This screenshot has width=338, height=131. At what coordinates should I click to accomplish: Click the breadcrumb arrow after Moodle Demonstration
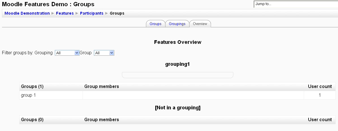[53, 13]
